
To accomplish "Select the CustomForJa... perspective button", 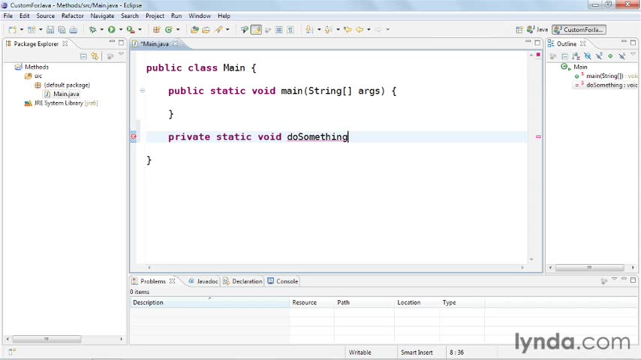I will tap(579, 29).
